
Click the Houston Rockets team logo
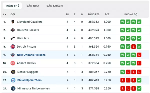click(x=13, y=30)
